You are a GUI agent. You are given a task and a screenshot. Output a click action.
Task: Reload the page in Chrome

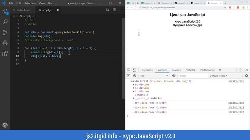136,7
